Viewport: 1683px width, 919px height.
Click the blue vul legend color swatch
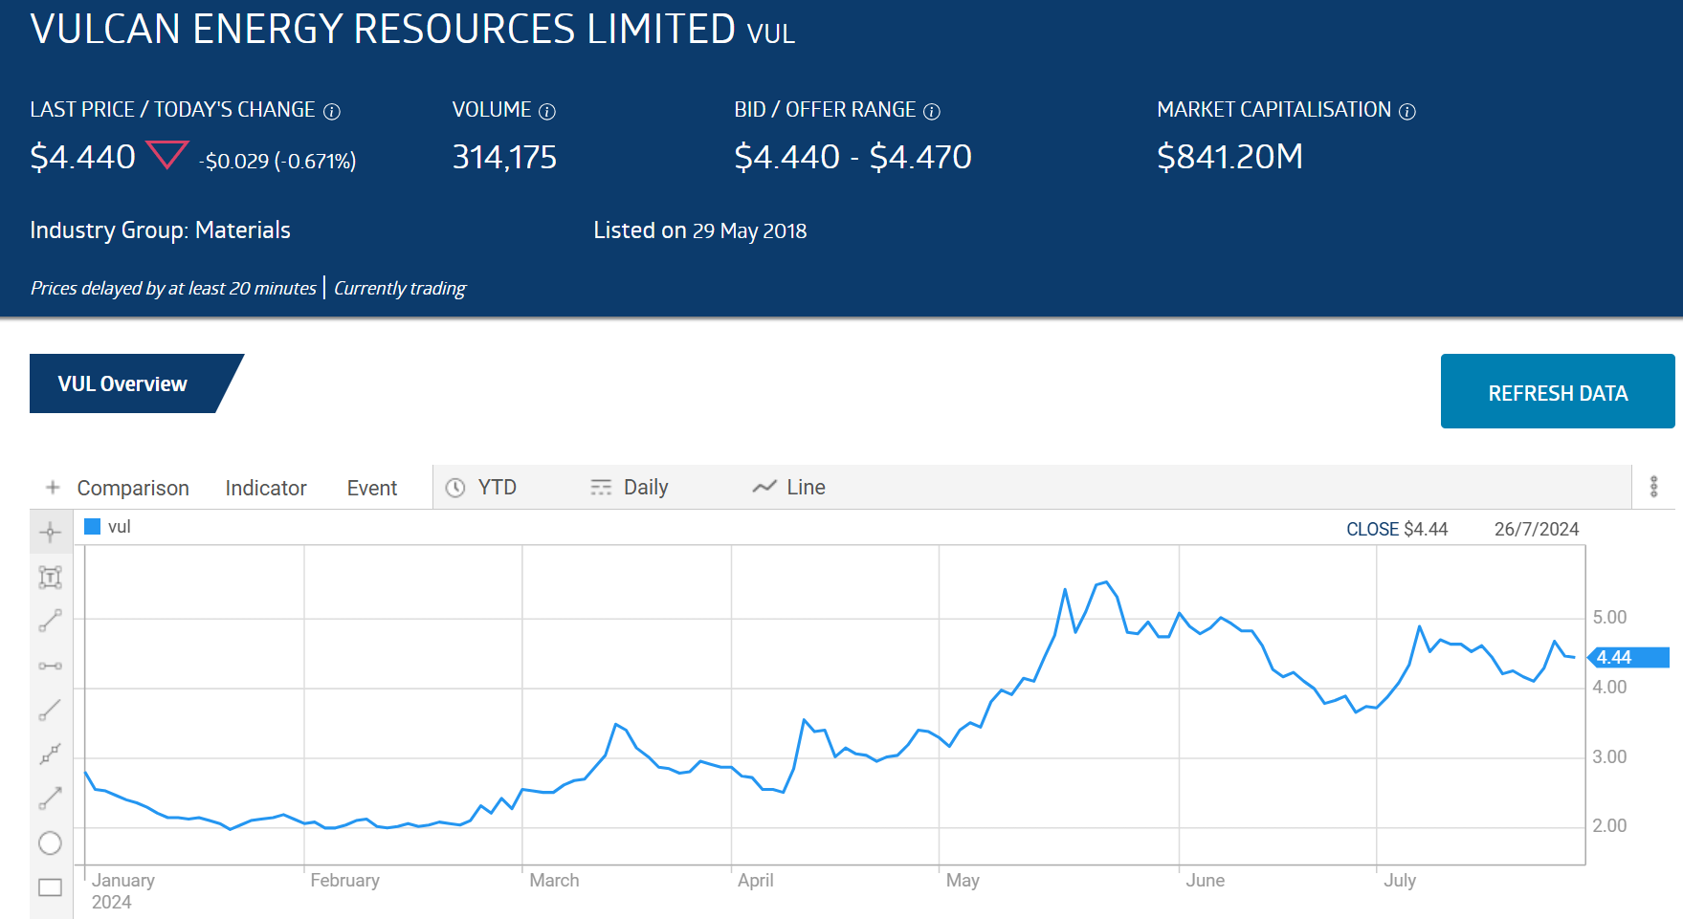click(93, 527)
